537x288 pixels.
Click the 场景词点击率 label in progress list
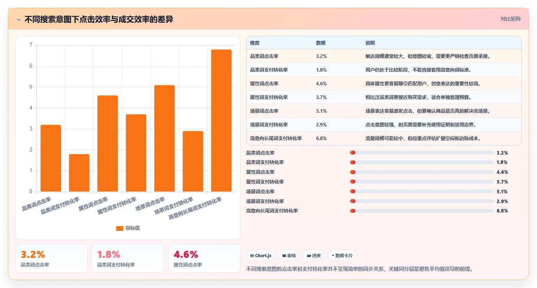[x=260, y=192]
